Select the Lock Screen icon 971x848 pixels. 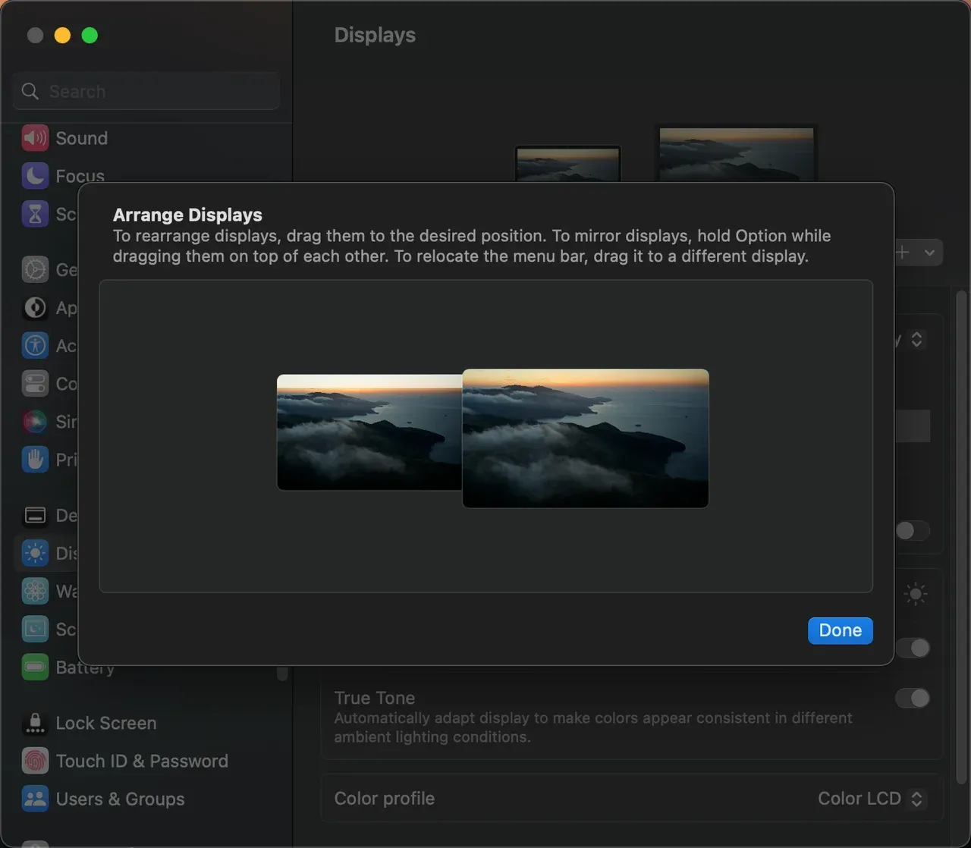35,723
